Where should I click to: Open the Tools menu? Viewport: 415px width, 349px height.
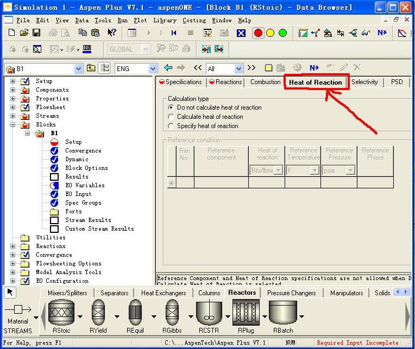click(103, 21)
